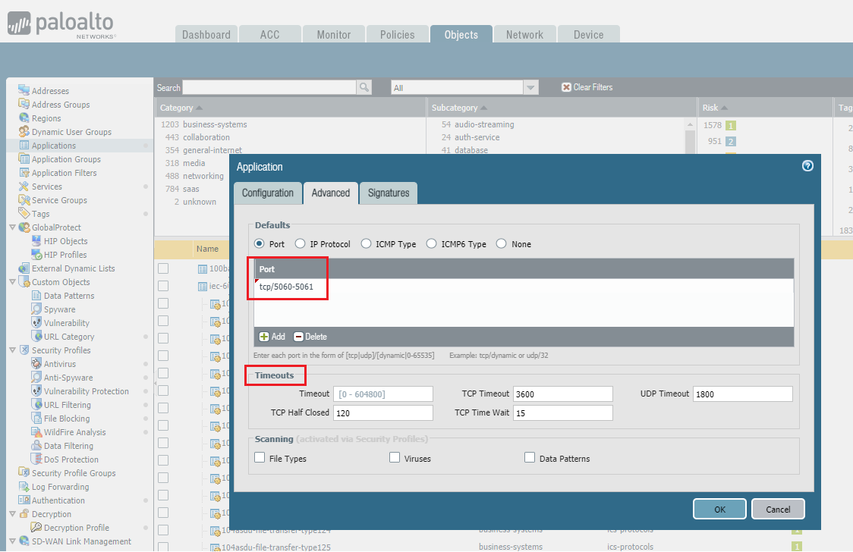This screenshot has height=552, width=853.
Task: Click the search magnifier icon
Action: [364, 87]
